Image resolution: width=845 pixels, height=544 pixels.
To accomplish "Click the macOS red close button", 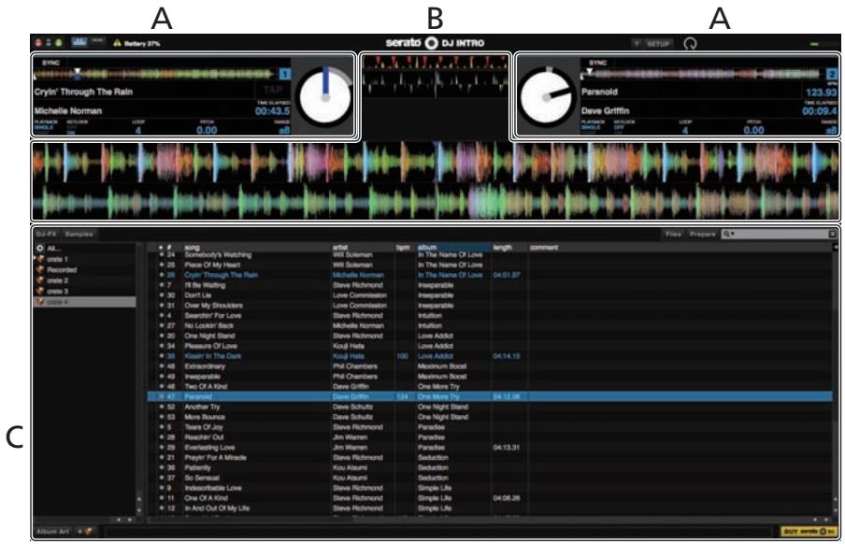I will coord(38,43).
